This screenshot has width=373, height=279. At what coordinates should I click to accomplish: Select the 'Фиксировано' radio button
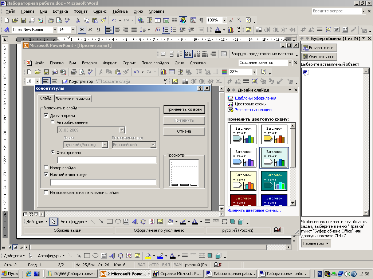pos(53,152)
